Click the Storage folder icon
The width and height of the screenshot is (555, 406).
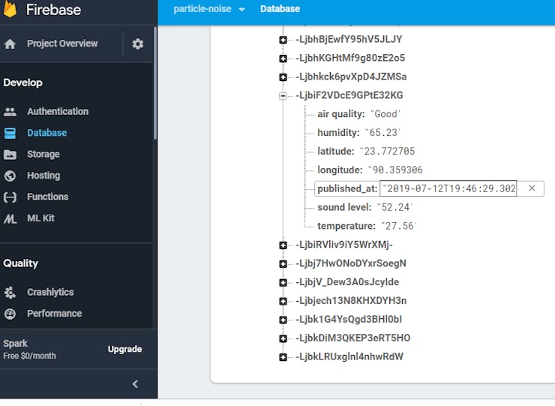tap(10, 155)
